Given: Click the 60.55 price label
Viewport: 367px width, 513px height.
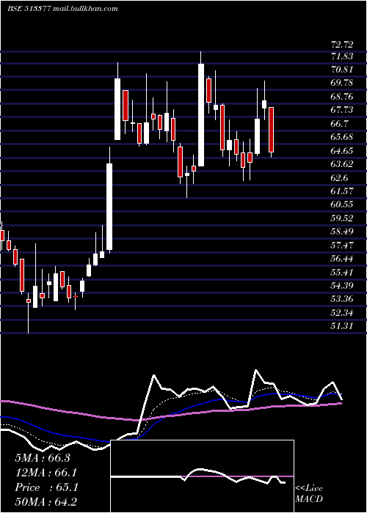Looking at the screenshot, I should [x=342, y=204].
